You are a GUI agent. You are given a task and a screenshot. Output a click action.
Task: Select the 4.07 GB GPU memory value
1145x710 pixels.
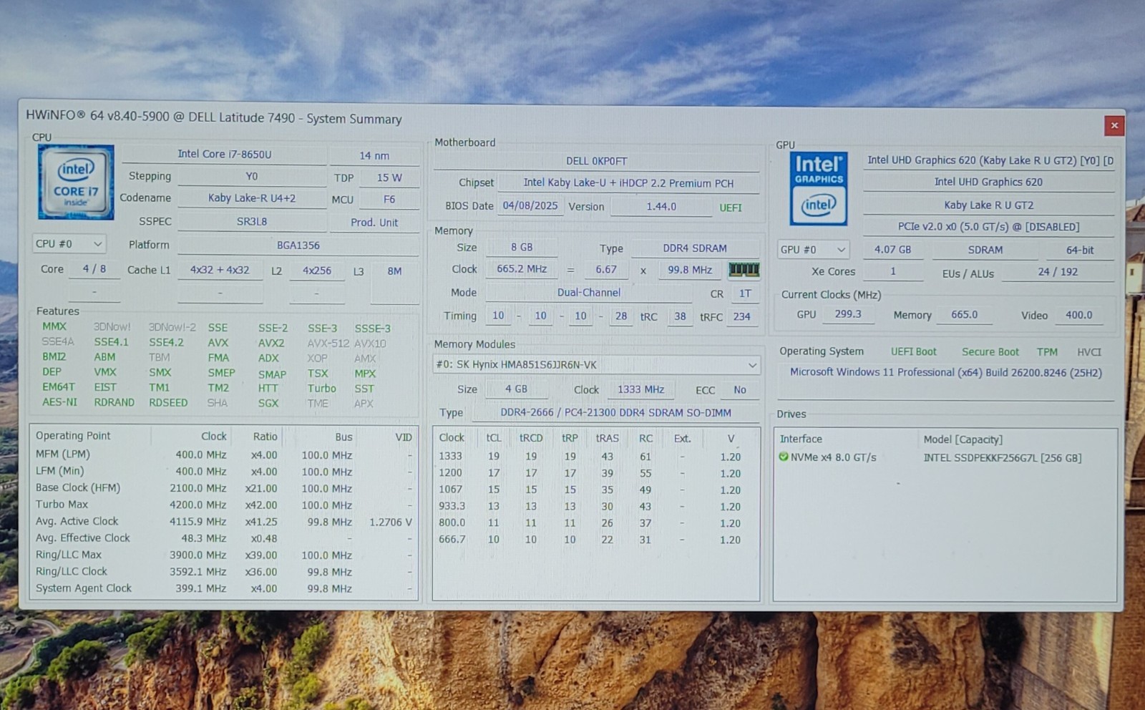pyautogui.click(x=893, y=250)
